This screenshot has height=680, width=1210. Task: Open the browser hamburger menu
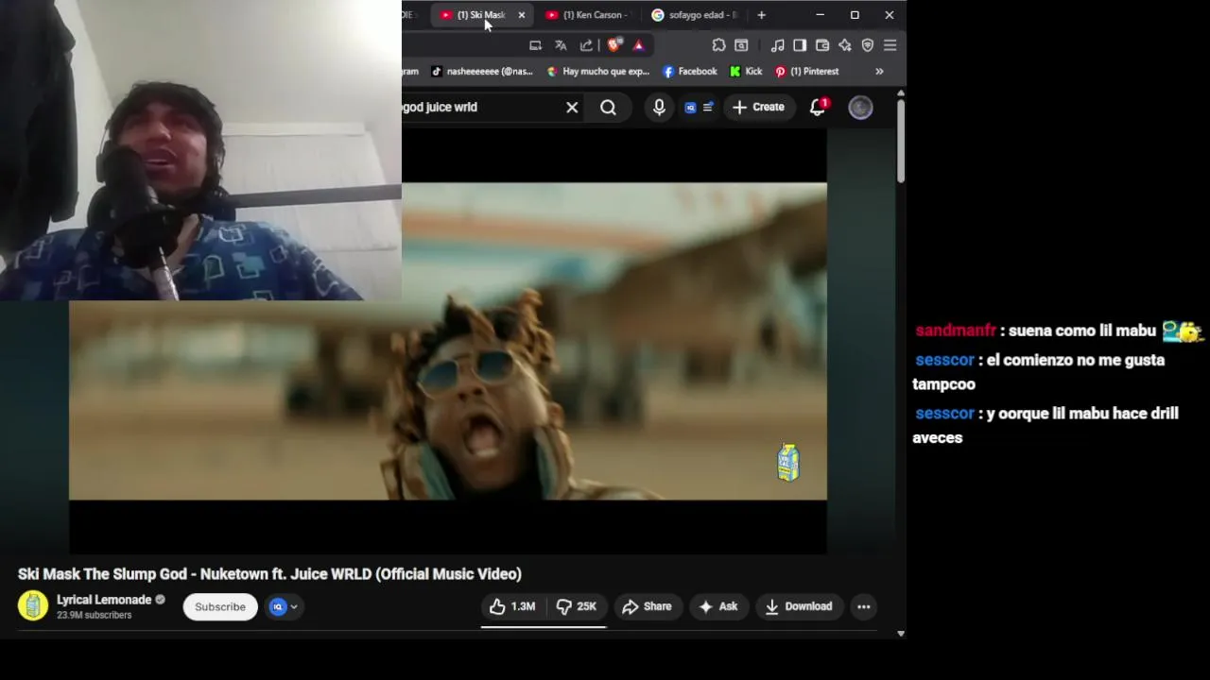890,45
